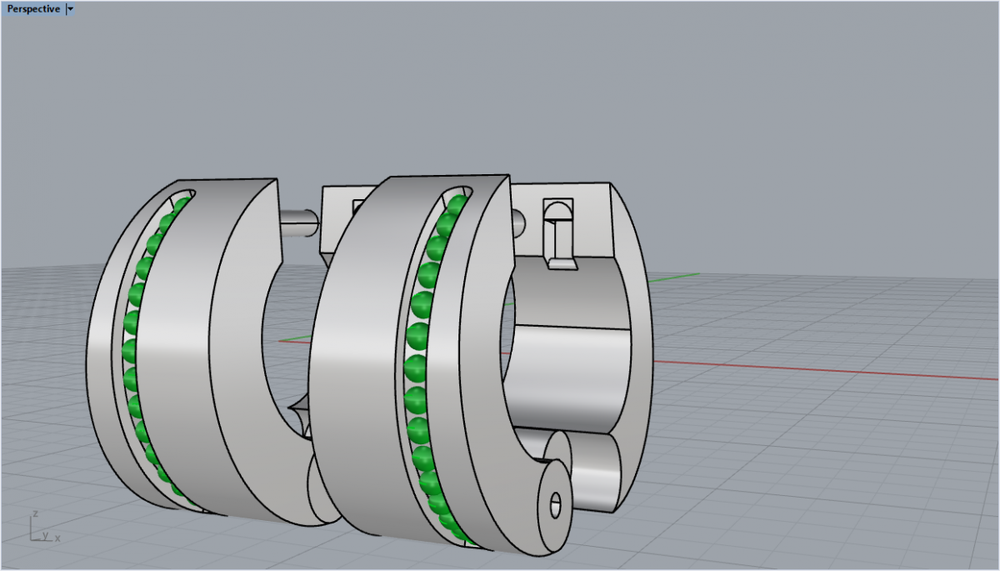Open the Perspective viewport title menu

33,9
